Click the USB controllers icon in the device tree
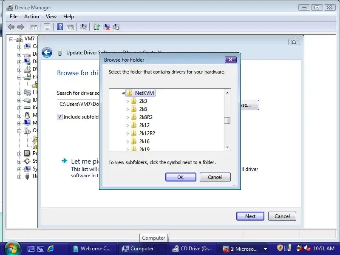The width and height of the screenshot is (340, 255). pyautogui.click(x=27, y=176)
